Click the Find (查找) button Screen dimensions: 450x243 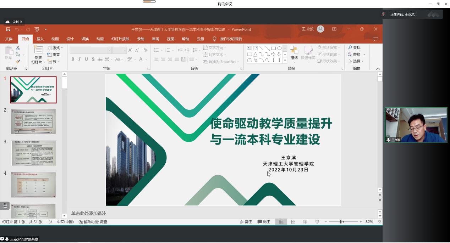354,47
